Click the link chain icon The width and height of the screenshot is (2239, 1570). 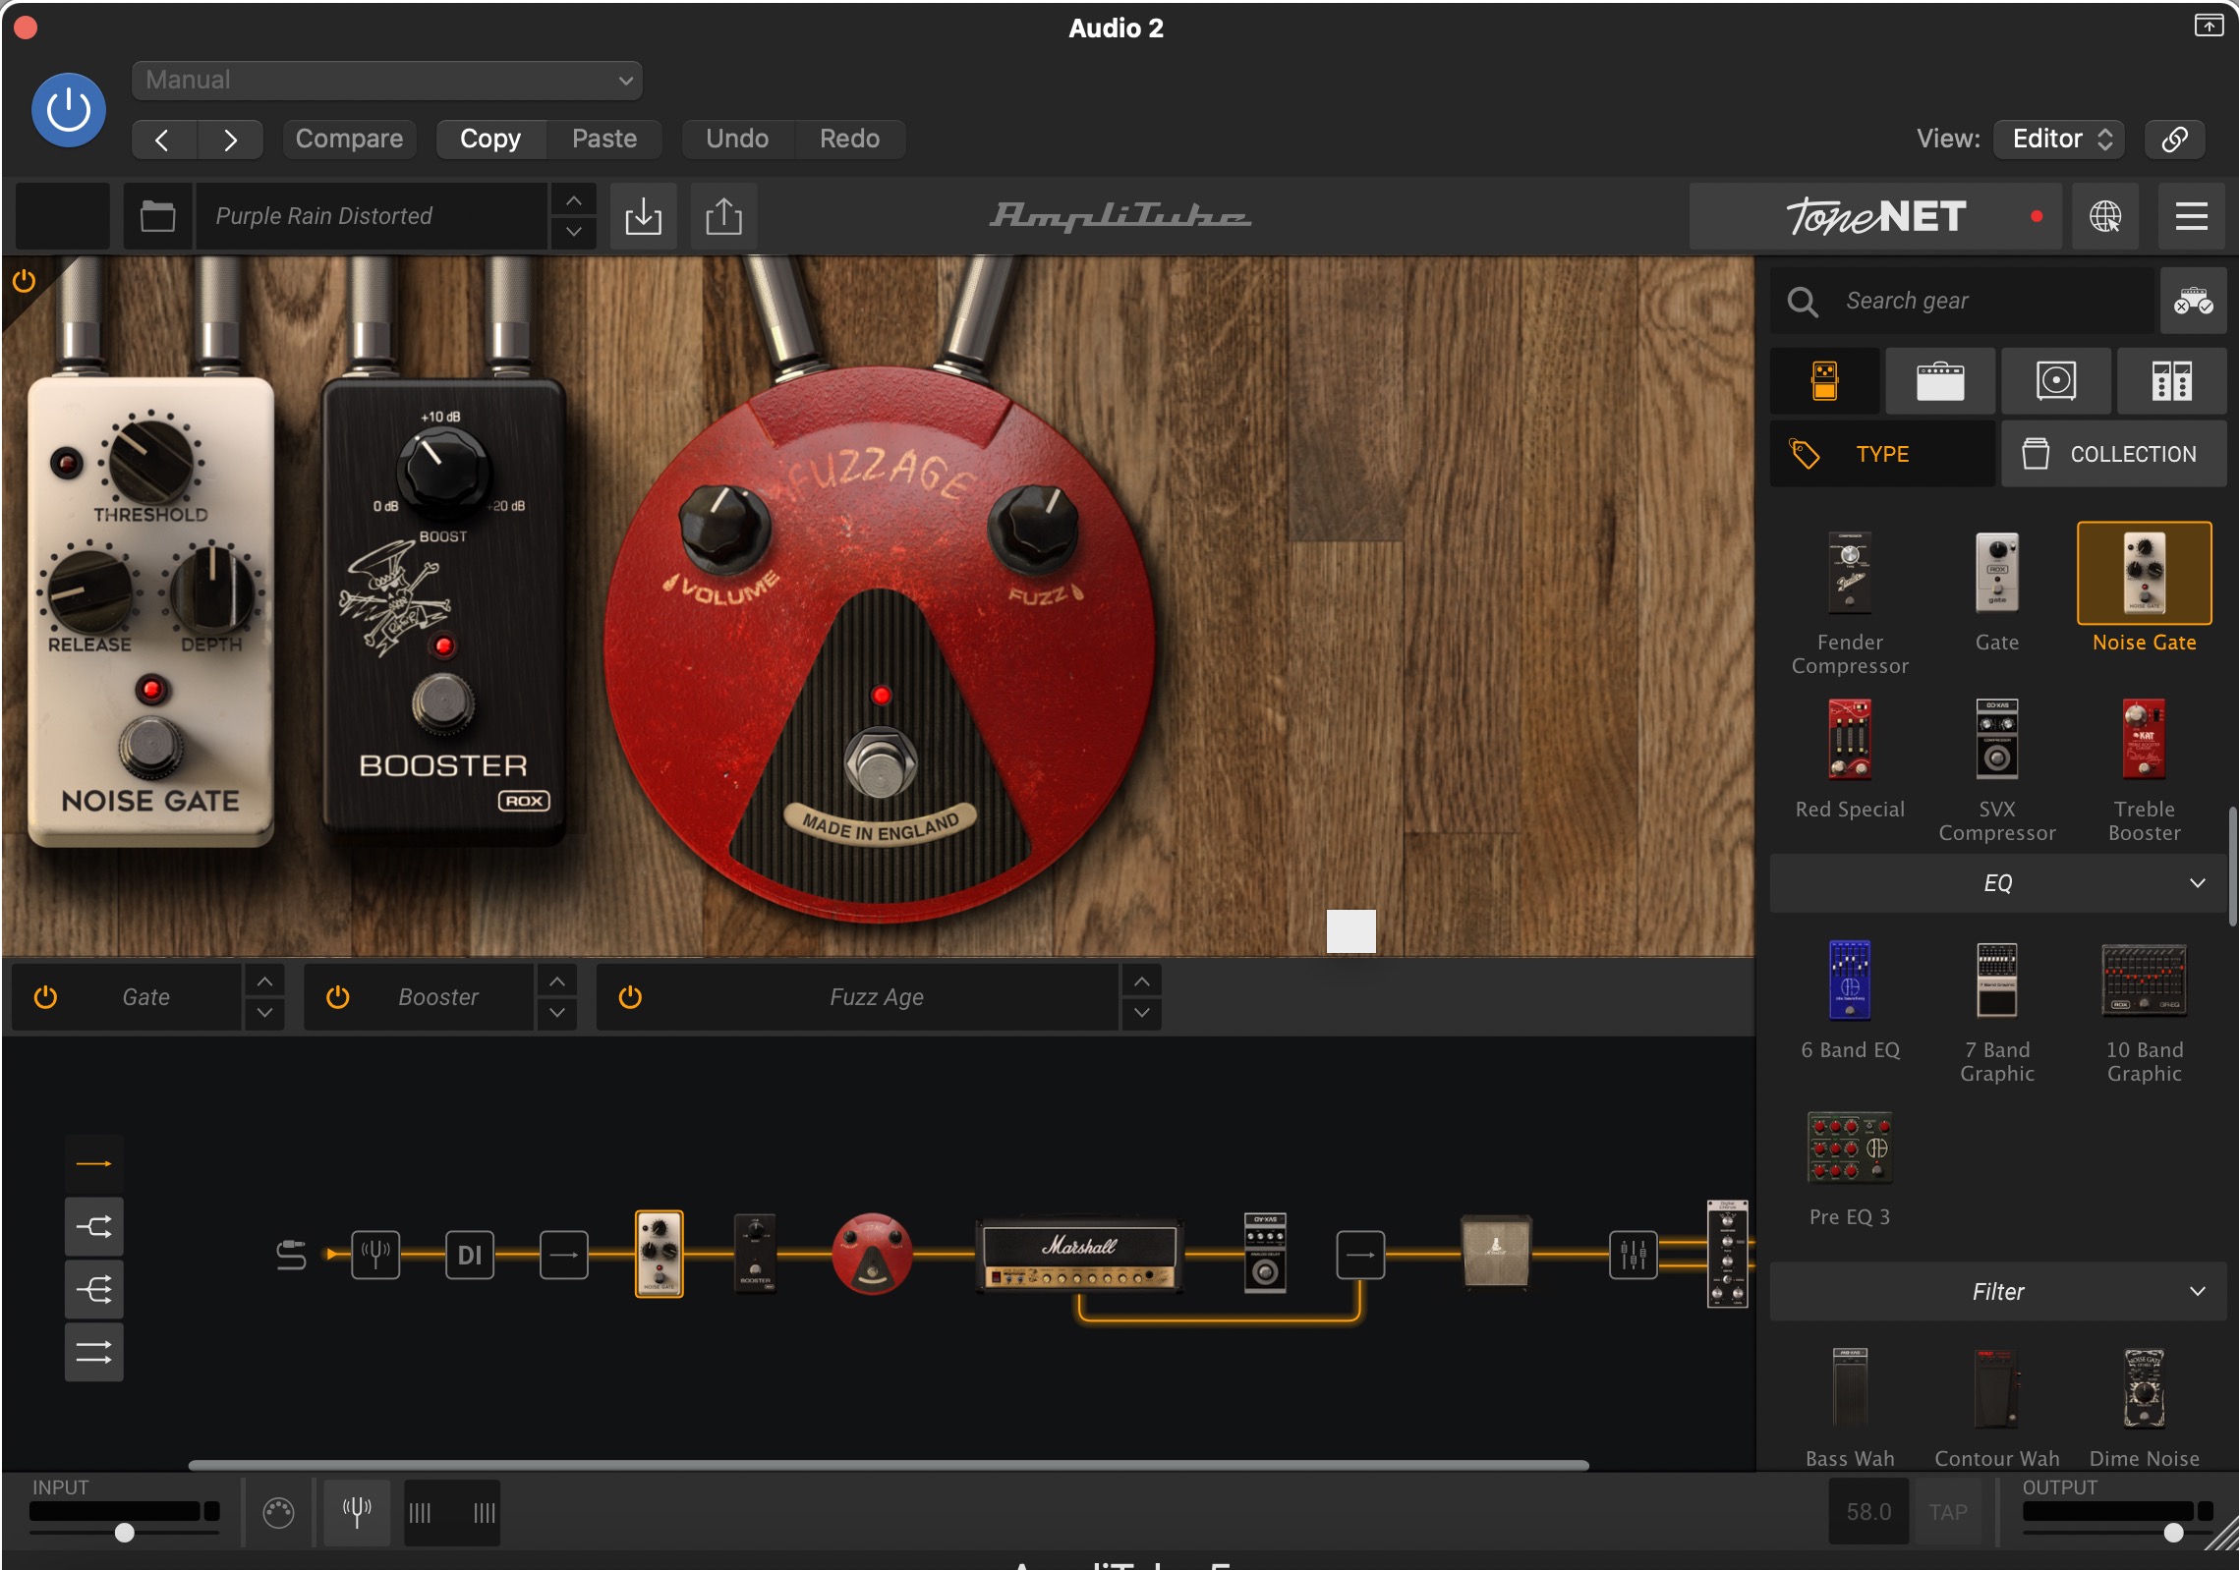[x=2174, y=140]
